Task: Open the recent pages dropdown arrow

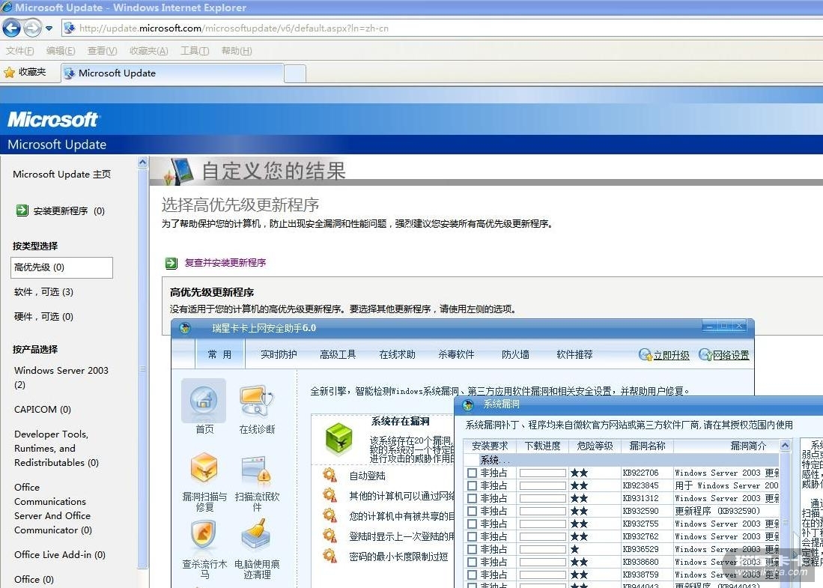Action: click(x=49, y=28)
